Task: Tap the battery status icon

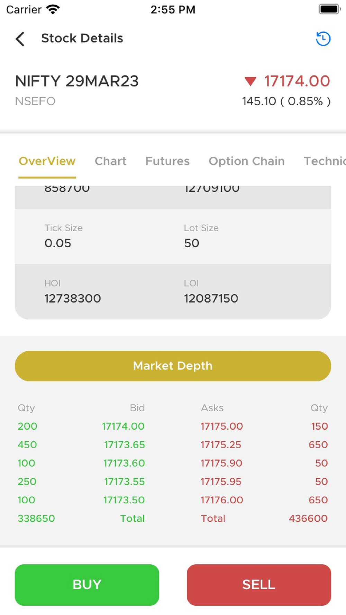Action: [329, 9]
